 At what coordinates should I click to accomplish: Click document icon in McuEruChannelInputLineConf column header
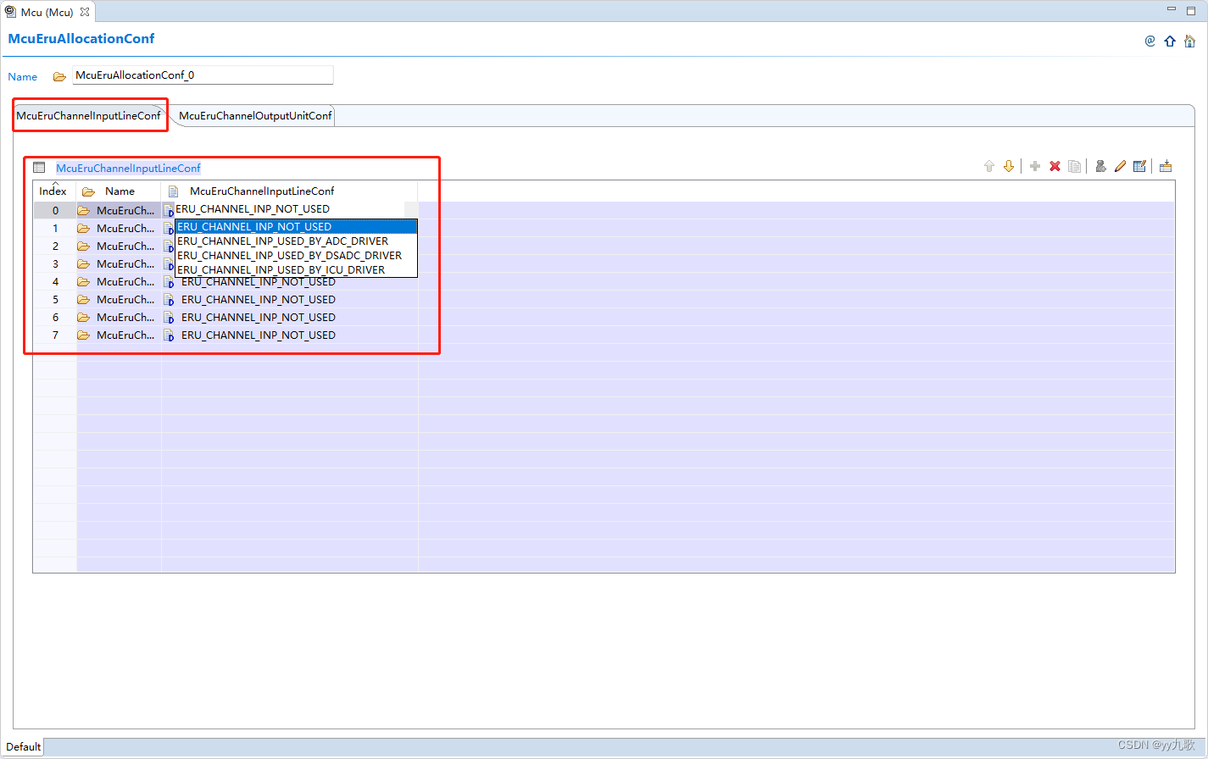173,191
